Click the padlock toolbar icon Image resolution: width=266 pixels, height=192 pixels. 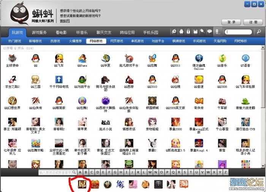point(188,32)
